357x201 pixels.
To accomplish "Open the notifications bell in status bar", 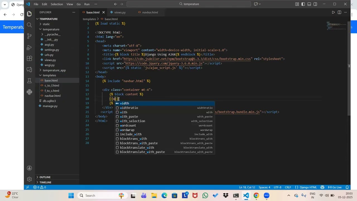I will pos(347,187).
